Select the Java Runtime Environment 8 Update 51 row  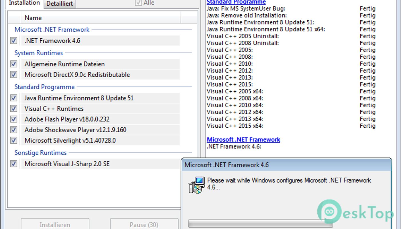click(79, 98)
